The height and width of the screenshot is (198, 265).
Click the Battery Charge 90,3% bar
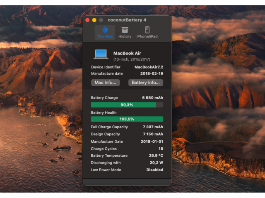point(127,105)
